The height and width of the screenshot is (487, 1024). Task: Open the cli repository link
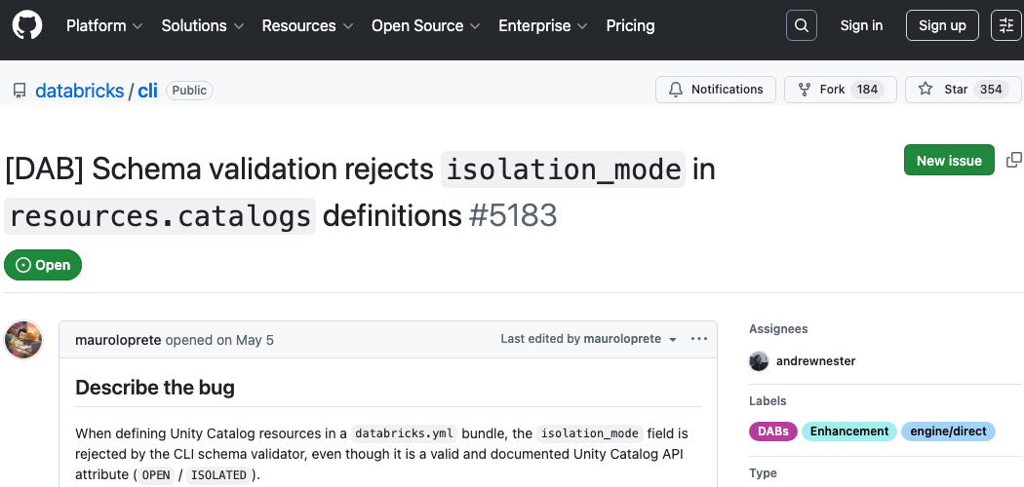pos(147,91)
